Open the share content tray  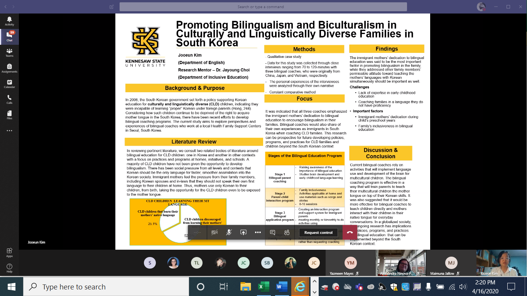[x=243, y=232]
